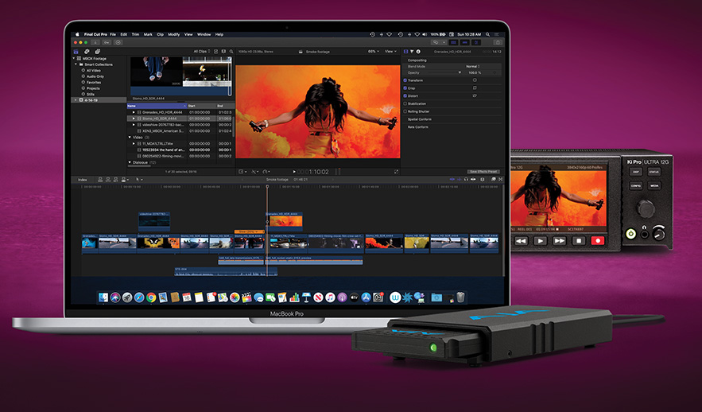
Task: Open the Clip menu
Action: (x=160, y=34)
